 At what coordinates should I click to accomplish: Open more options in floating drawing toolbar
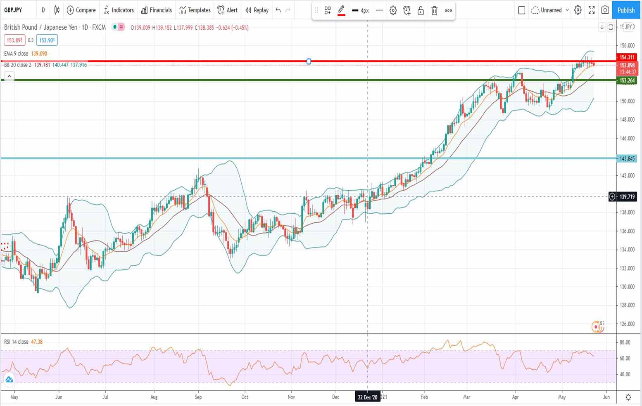click(448, 11)
